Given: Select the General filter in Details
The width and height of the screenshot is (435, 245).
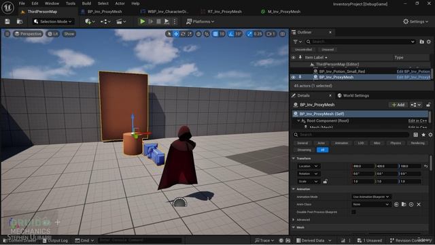Looking at the screenshot, I should tap(302, 143).
